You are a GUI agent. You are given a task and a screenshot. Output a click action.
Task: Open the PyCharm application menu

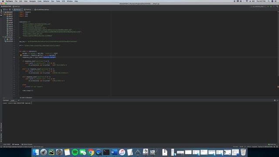[9, 1]
